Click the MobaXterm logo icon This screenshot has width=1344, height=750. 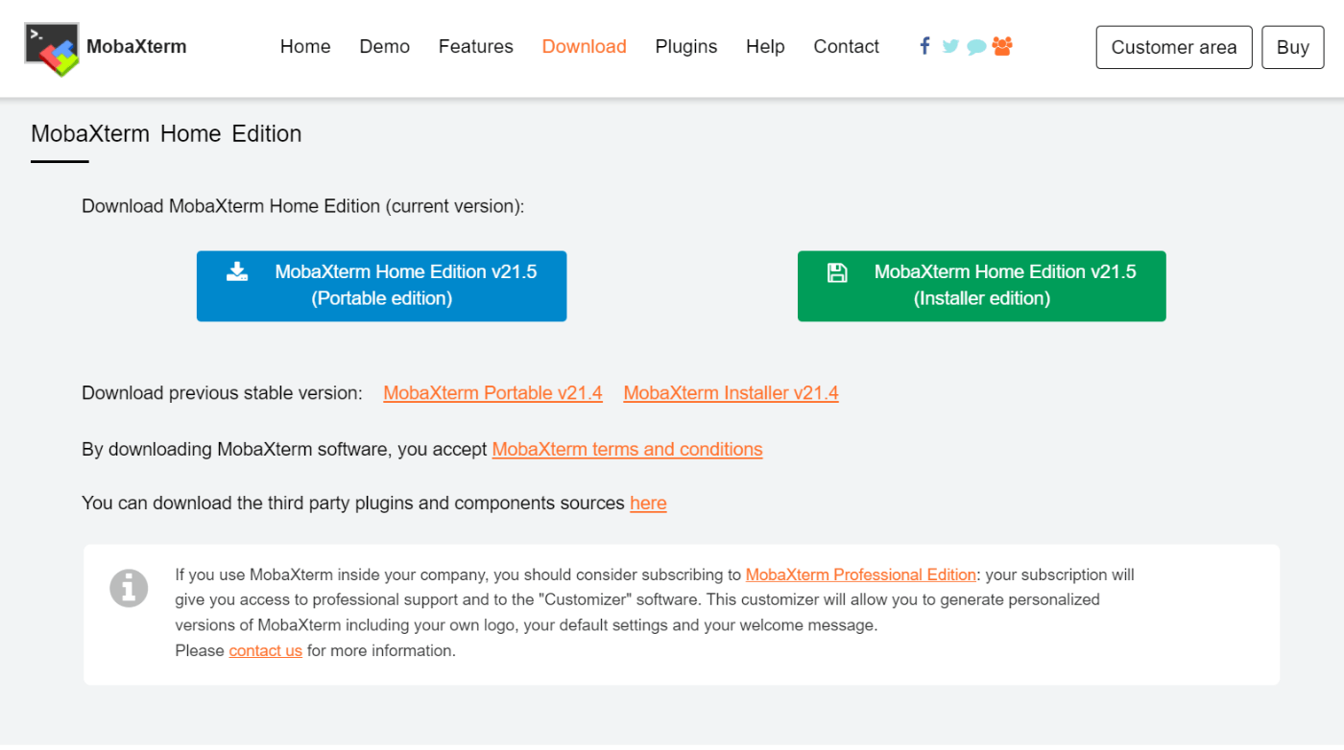coord(52,49)
